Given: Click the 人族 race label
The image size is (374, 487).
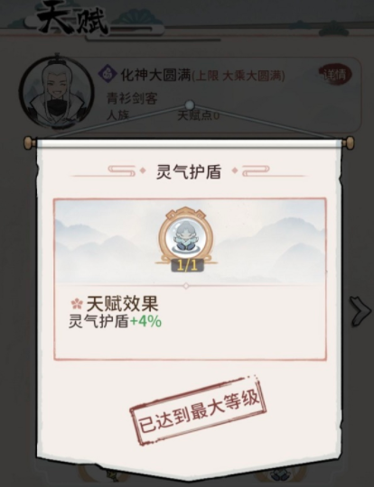Looking at the screenshot, I should (x=117, y=115).
